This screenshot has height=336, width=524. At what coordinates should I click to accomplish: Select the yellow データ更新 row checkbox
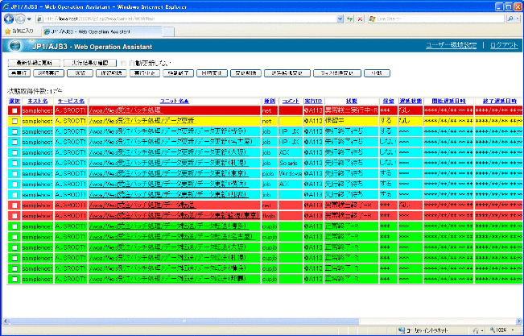[x=14, y=118]
